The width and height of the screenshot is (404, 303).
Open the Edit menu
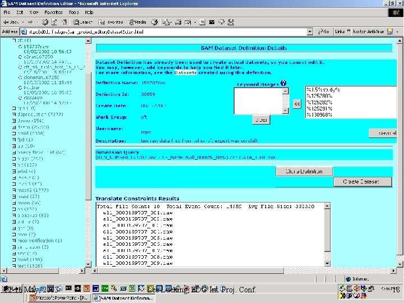(20, 12)
